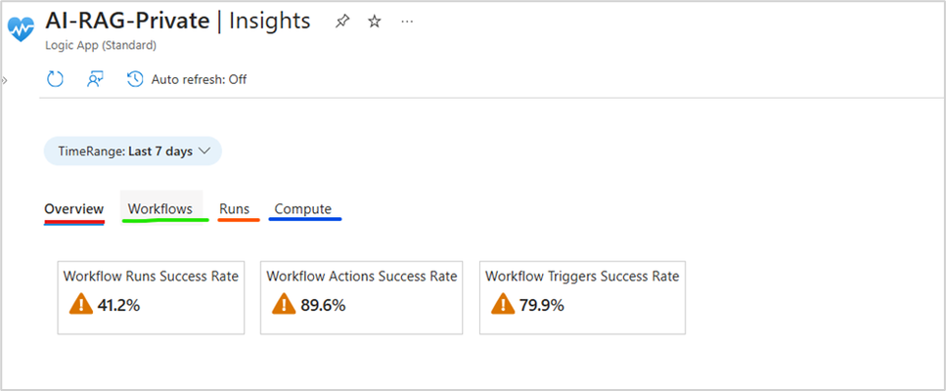Open the feedback person icon
The image size is (946, 391).
coord(95,79)
